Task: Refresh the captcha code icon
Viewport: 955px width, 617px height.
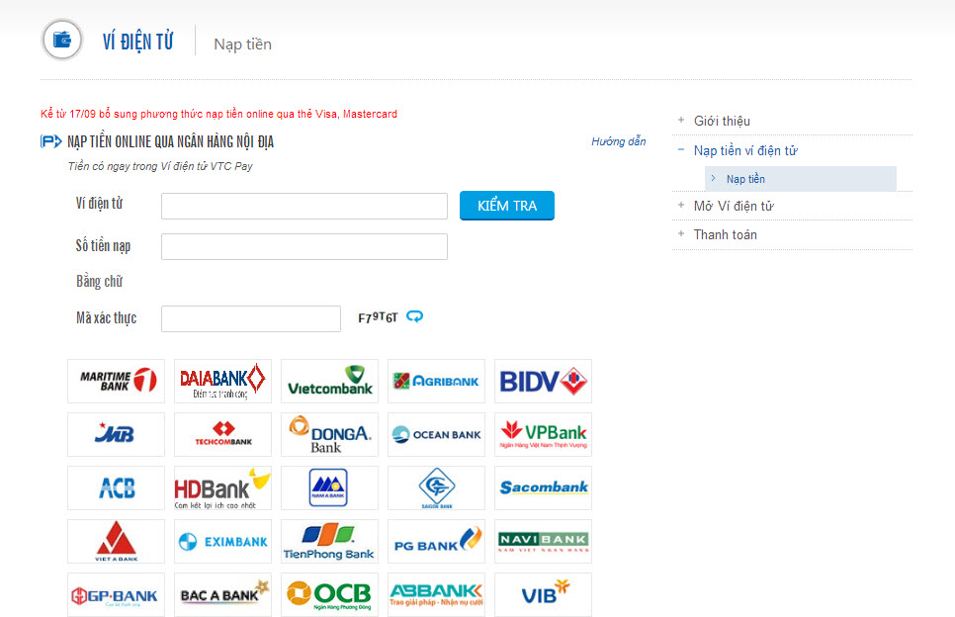Action: pos(415,316)
